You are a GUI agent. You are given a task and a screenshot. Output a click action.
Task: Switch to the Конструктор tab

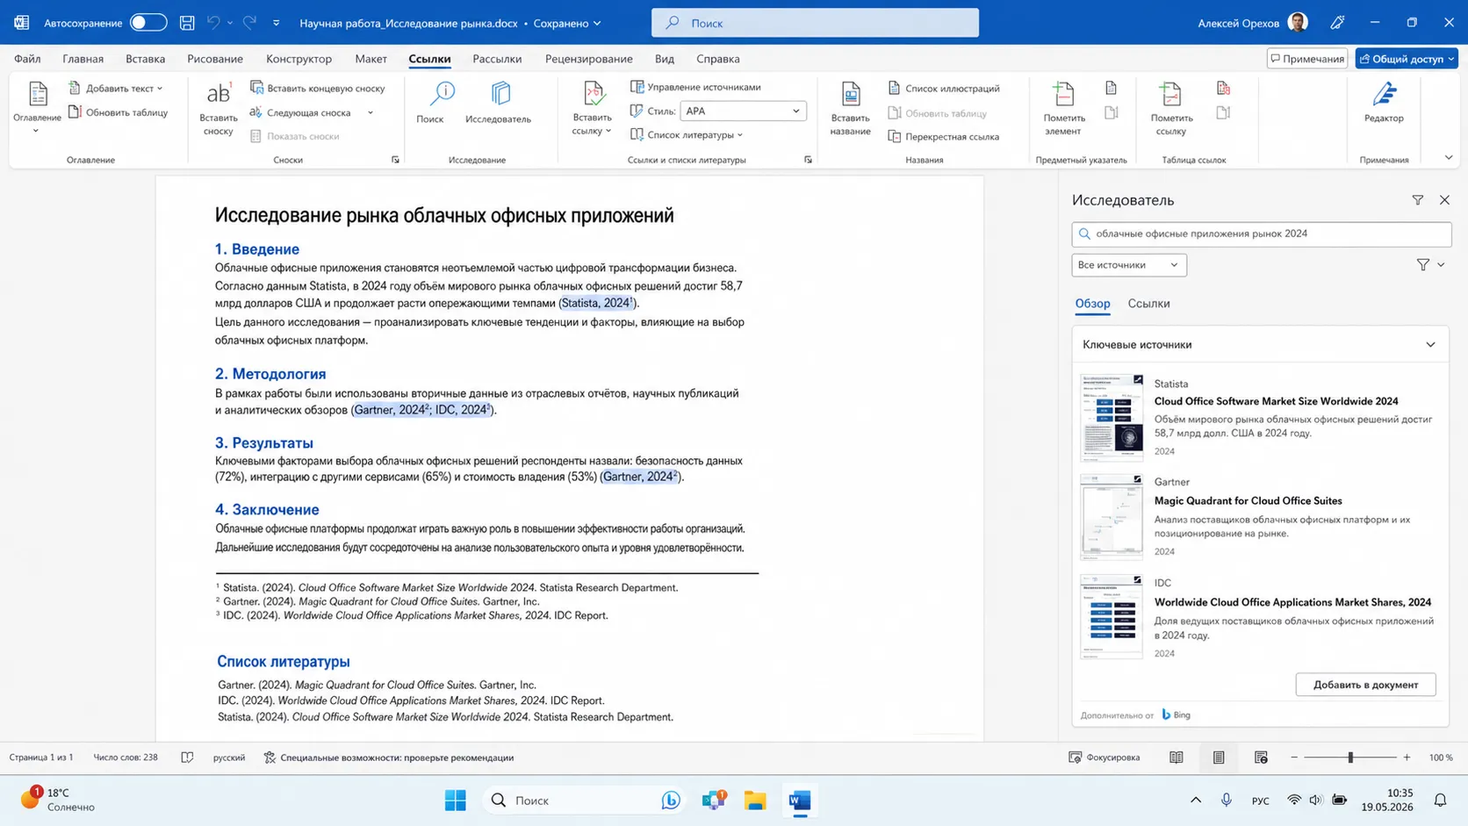pyautogui.click(x=299, y=59)
